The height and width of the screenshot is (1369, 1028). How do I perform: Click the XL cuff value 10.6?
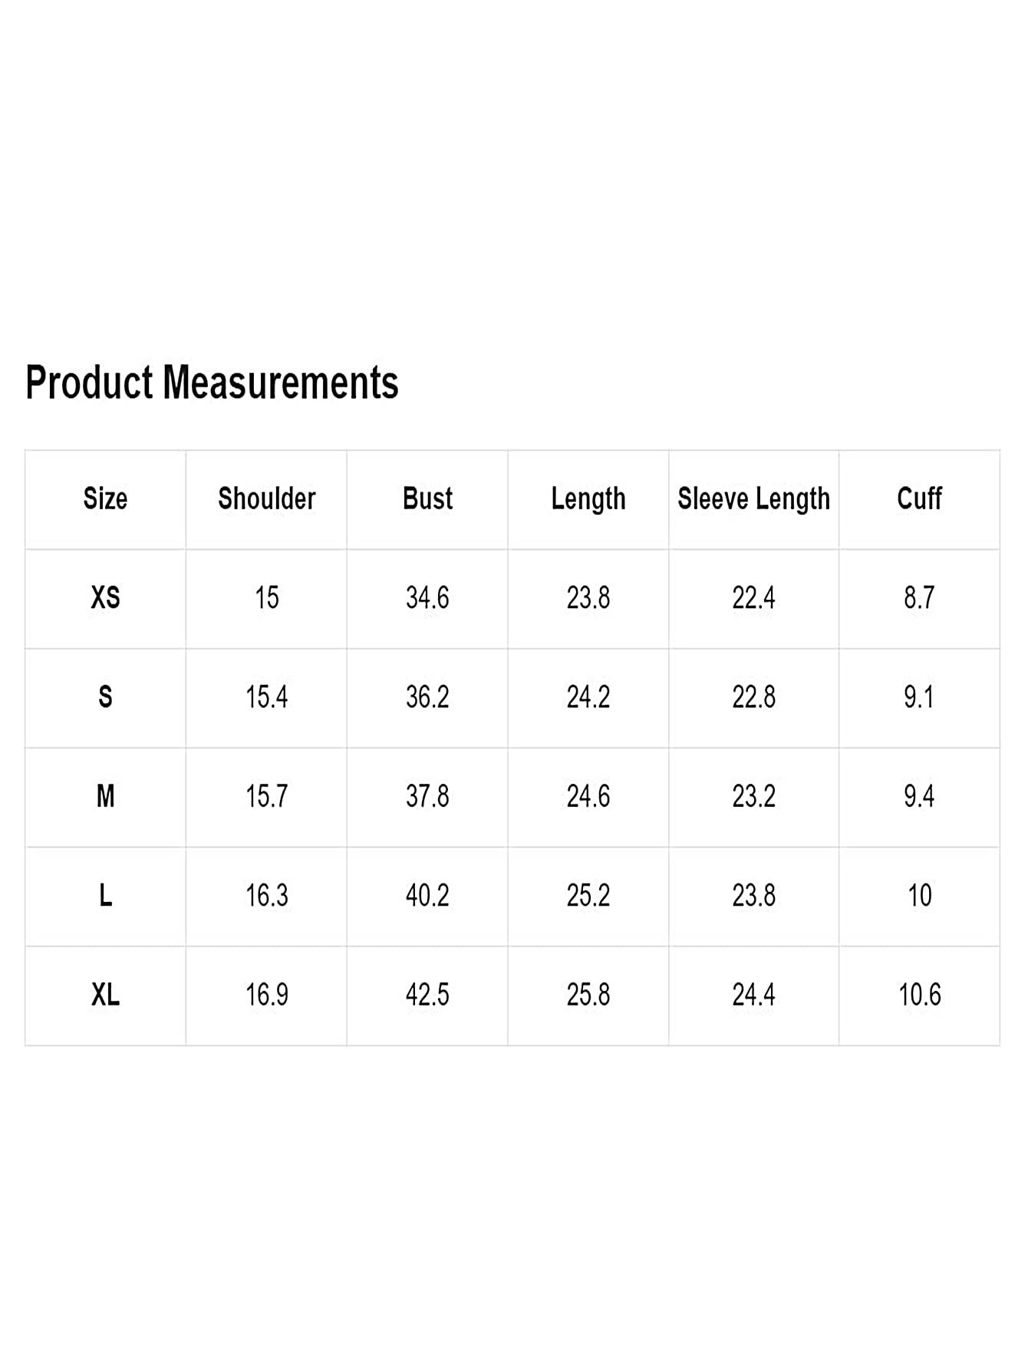click(x=919, y=995)
